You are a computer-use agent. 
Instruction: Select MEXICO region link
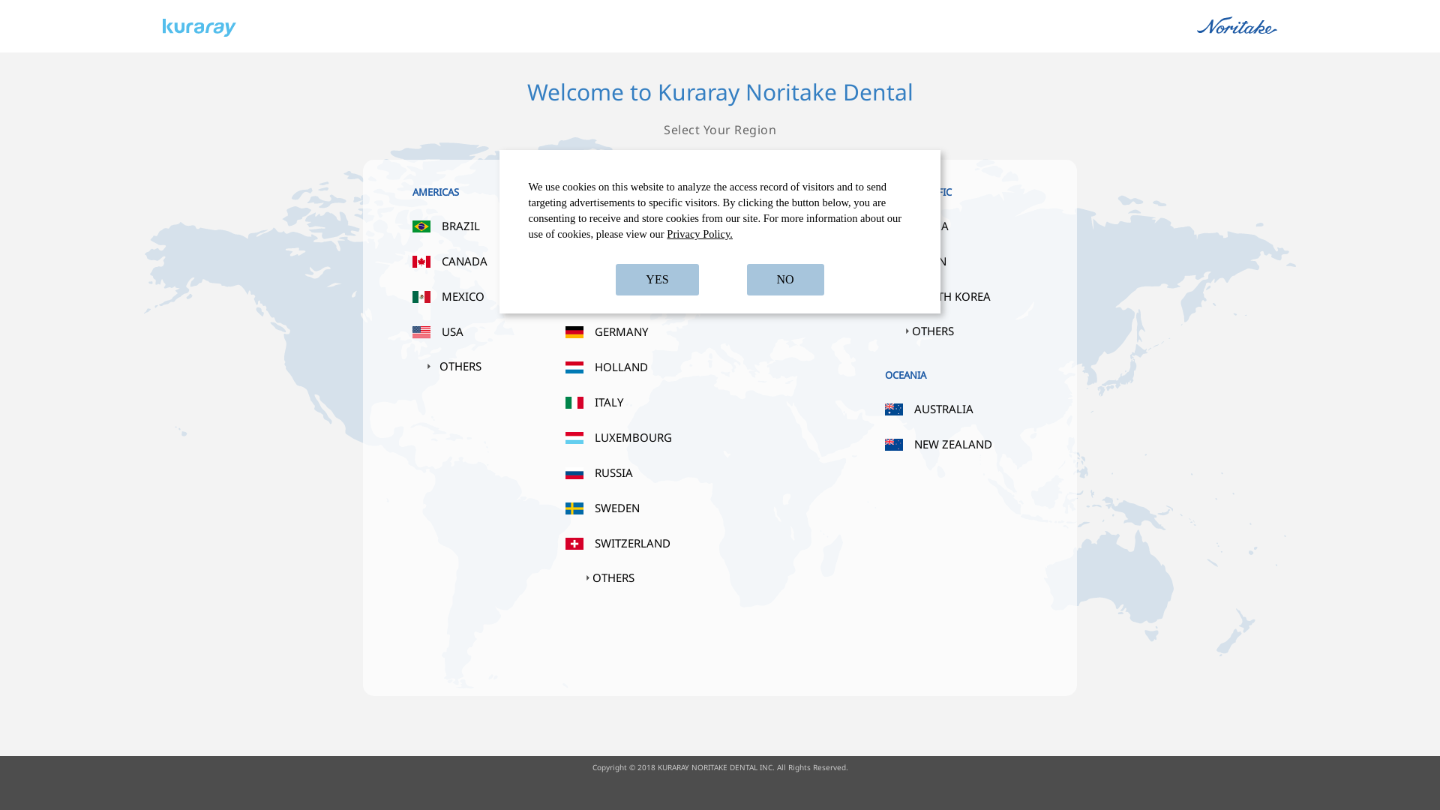pyautogui.click(x=463, y=296)
